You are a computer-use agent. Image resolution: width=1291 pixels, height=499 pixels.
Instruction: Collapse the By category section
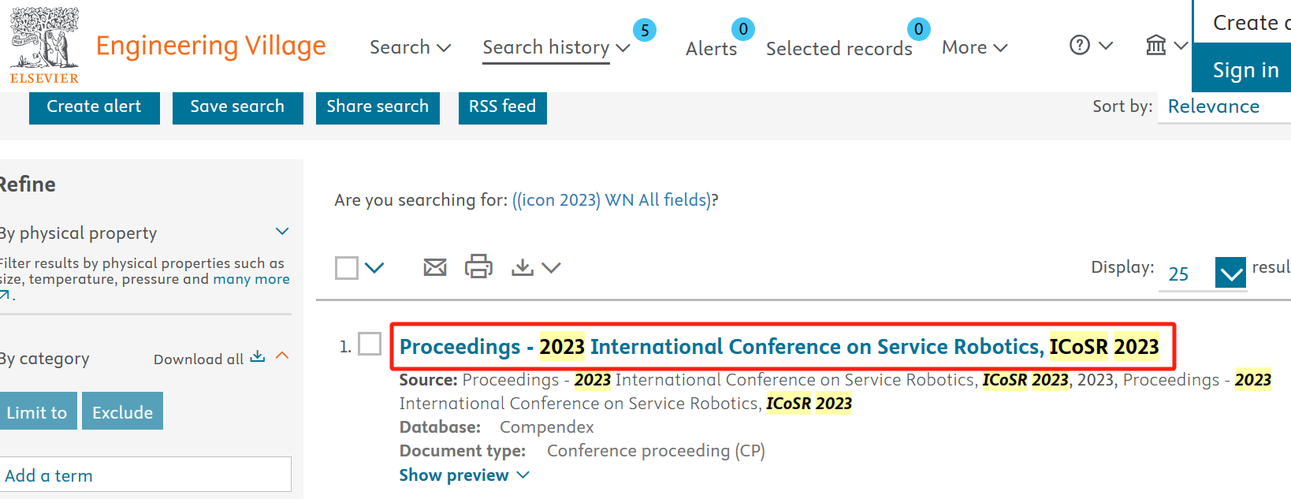(282, 356)
